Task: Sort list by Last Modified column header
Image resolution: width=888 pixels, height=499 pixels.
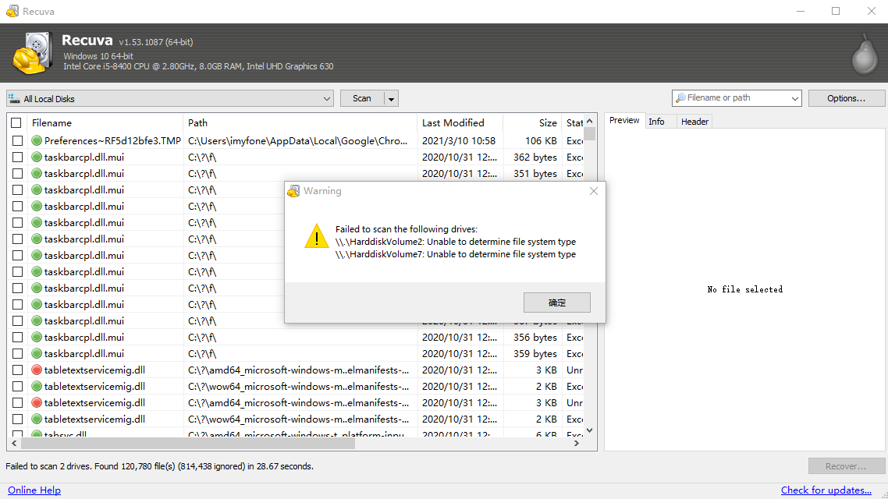Action: [x=453, y=123]
